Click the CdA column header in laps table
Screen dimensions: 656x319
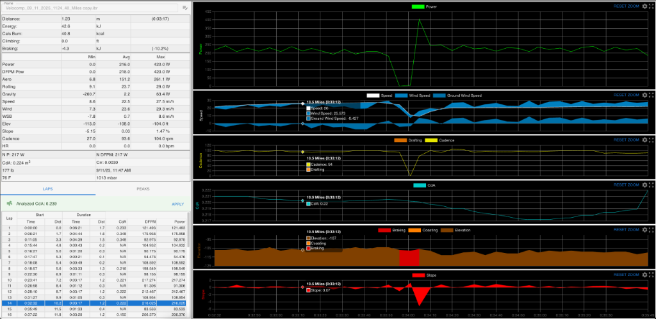pyautogui.click(x=122, y=222)
